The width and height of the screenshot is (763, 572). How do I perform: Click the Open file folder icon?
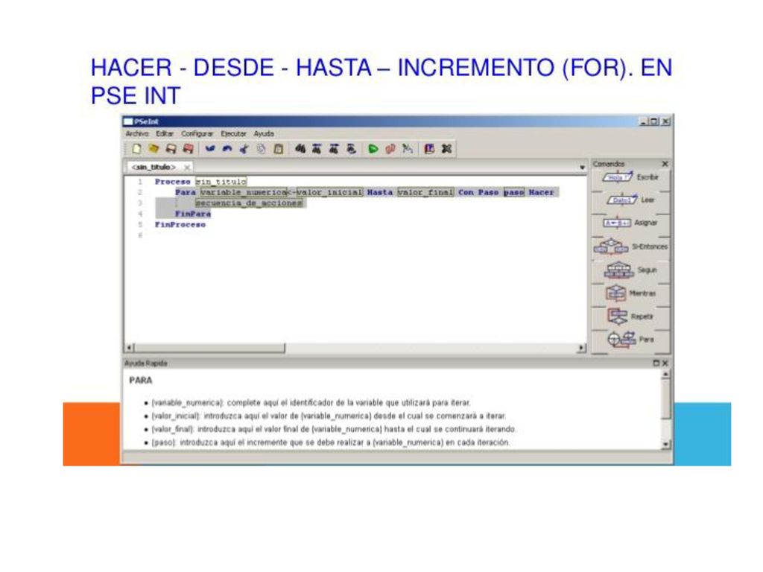153,149
